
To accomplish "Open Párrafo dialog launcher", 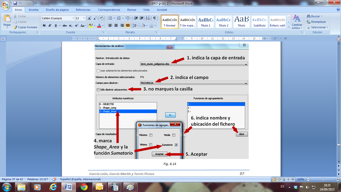I will pyautogui.click(x=156, y=32).
